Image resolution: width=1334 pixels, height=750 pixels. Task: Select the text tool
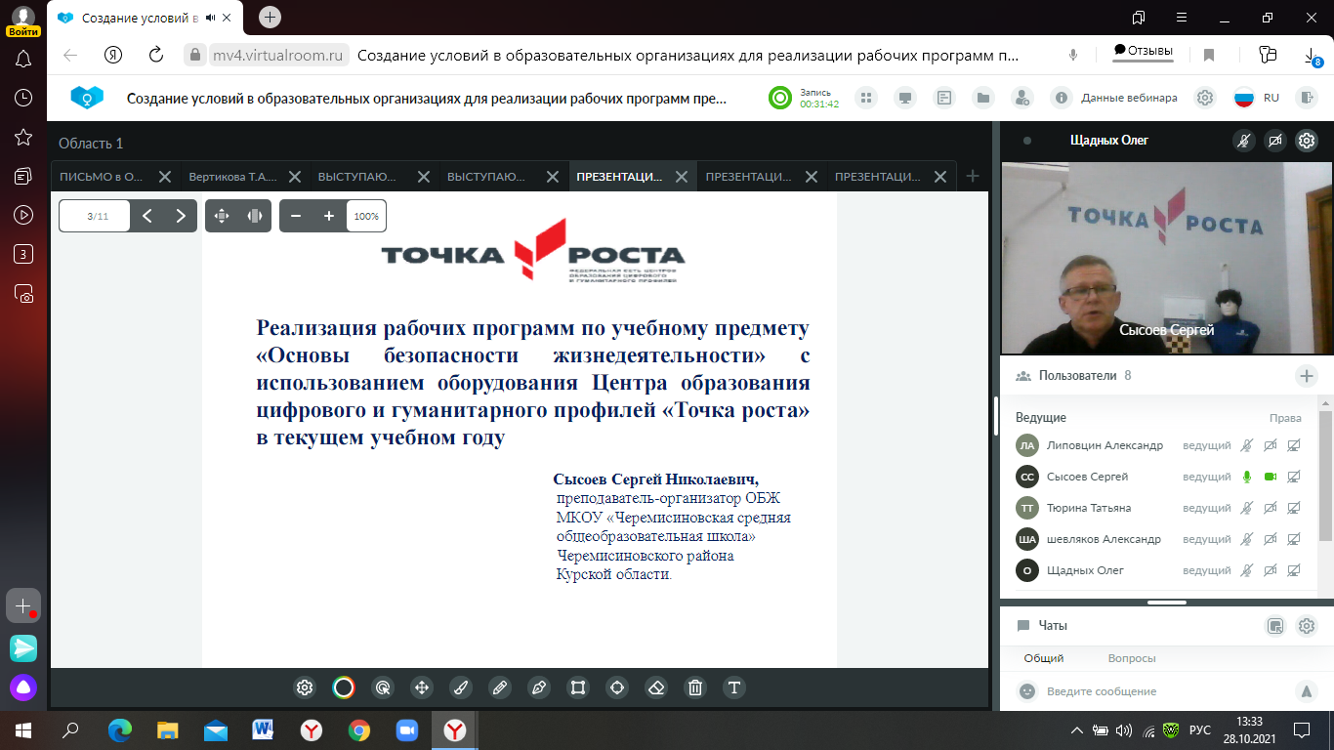pos(734,687)
